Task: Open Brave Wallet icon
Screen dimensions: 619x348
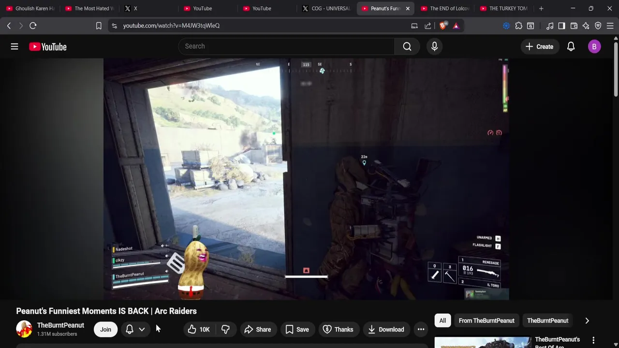Action: 574,26
